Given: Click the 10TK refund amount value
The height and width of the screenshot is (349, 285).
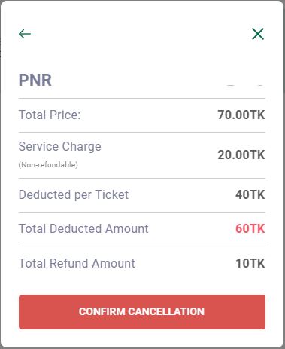Looking at the screenshot, I should pyautogui.click(x=250, y=263).
